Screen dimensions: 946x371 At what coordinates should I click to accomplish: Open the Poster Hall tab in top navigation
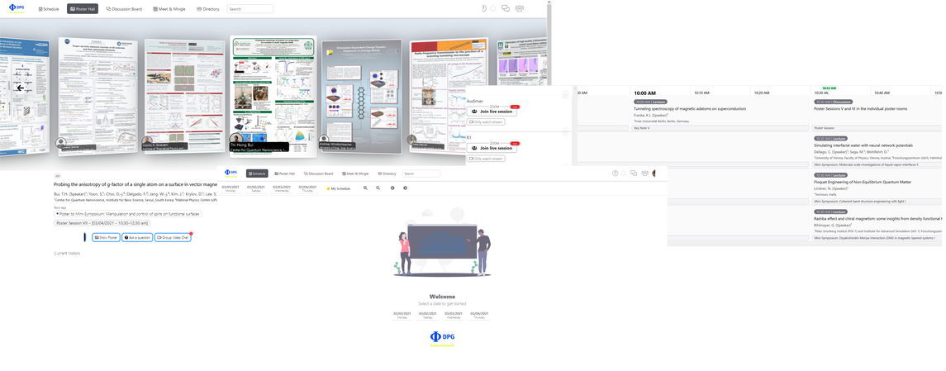[x=83, y=9]
